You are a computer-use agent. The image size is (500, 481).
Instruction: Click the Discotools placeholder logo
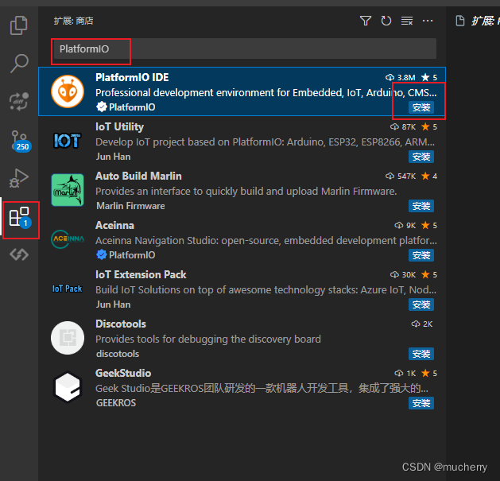click(68, 338)
